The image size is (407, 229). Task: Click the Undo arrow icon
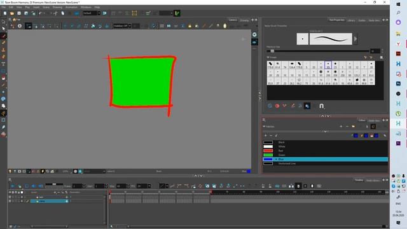coord(41,13)
